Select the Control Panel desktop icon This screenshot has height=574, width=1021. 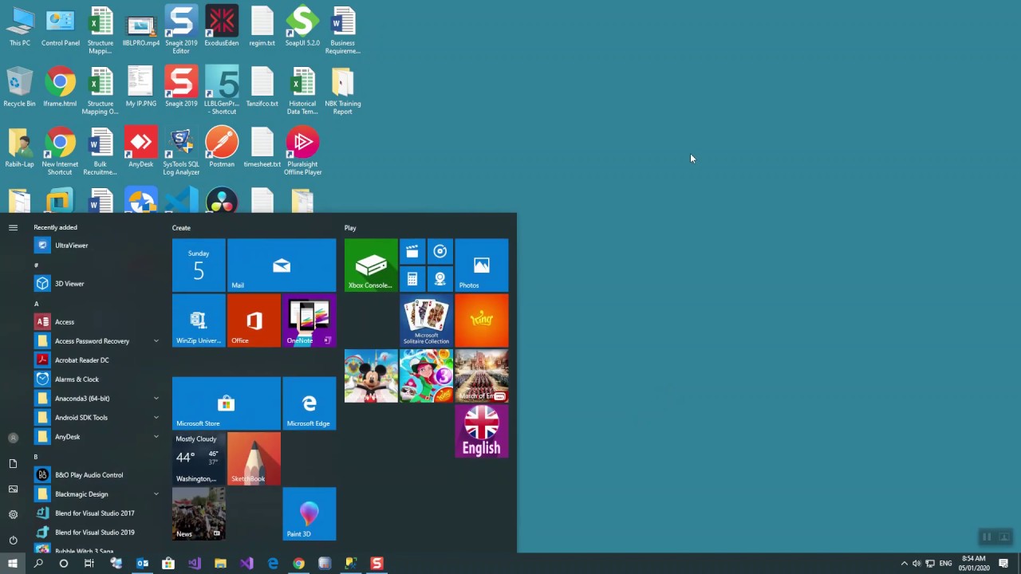(x=61, y=26)
